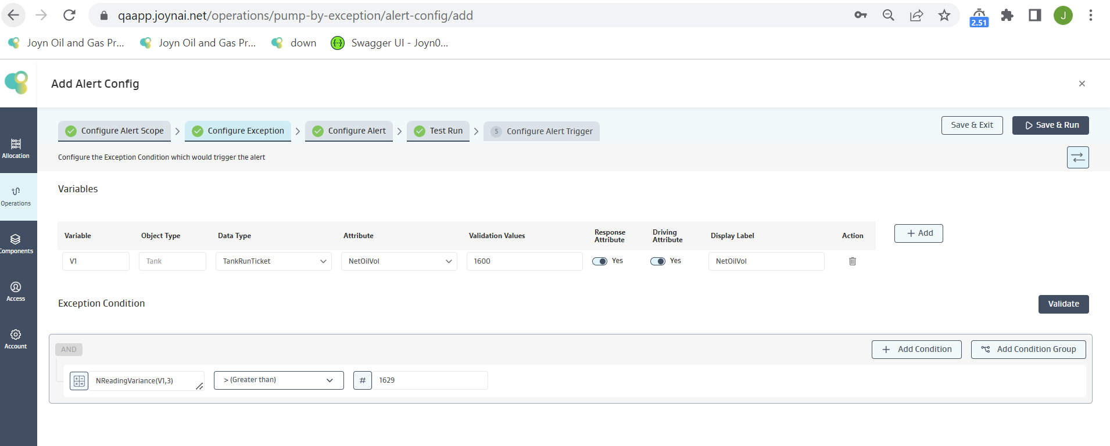Click the Validation Values input field
The height and width of the screenshot is (446, 1110).
pyautogui.click(x=524, y=261)
